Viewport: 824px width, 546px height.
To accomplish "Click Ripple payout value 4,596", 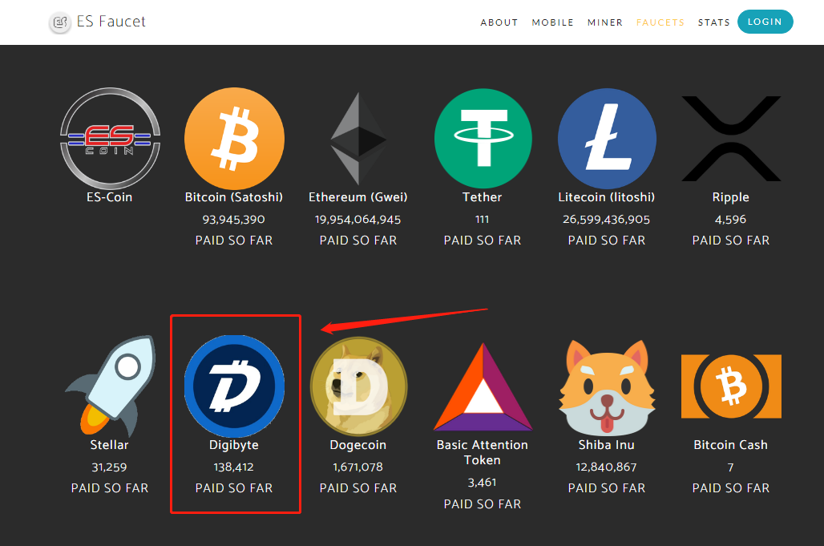I will pyautogui.click(x=730, y=220).
